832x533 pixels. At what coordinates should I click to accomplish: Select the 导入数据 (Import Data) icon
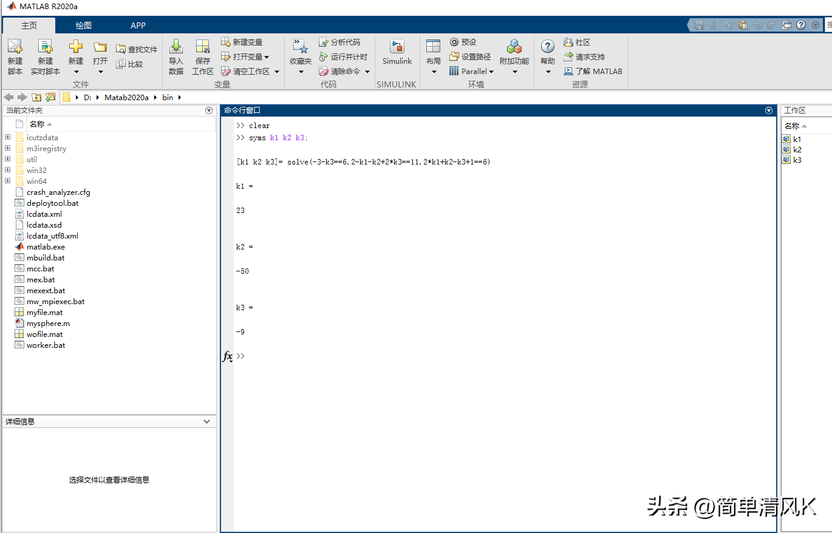pos(176,53)
